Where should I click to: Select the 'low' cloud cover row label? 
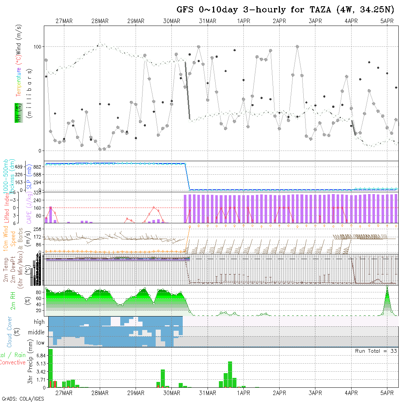[x=40, y=343]
